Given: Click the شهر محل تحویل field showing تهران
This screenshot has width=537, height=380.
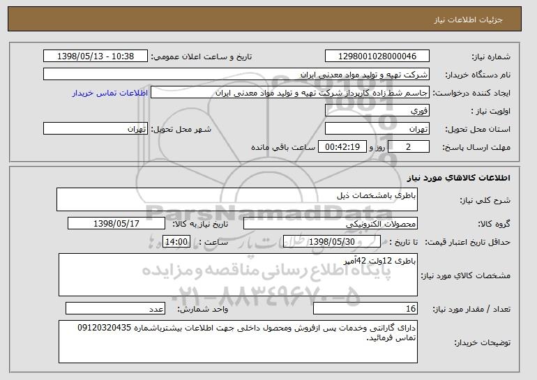Looking at the screenshot, I should tap(96, 129).
